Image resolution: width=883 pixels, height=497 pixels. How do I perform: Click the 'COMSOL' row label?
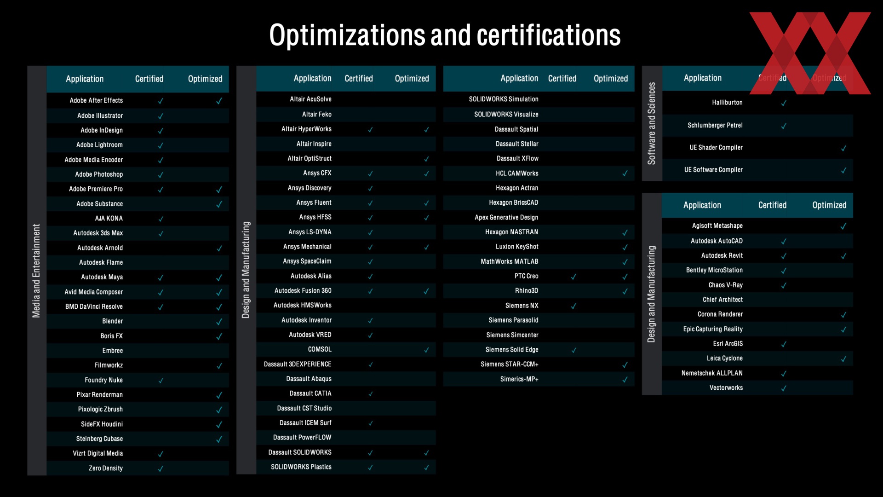(320, 349)
